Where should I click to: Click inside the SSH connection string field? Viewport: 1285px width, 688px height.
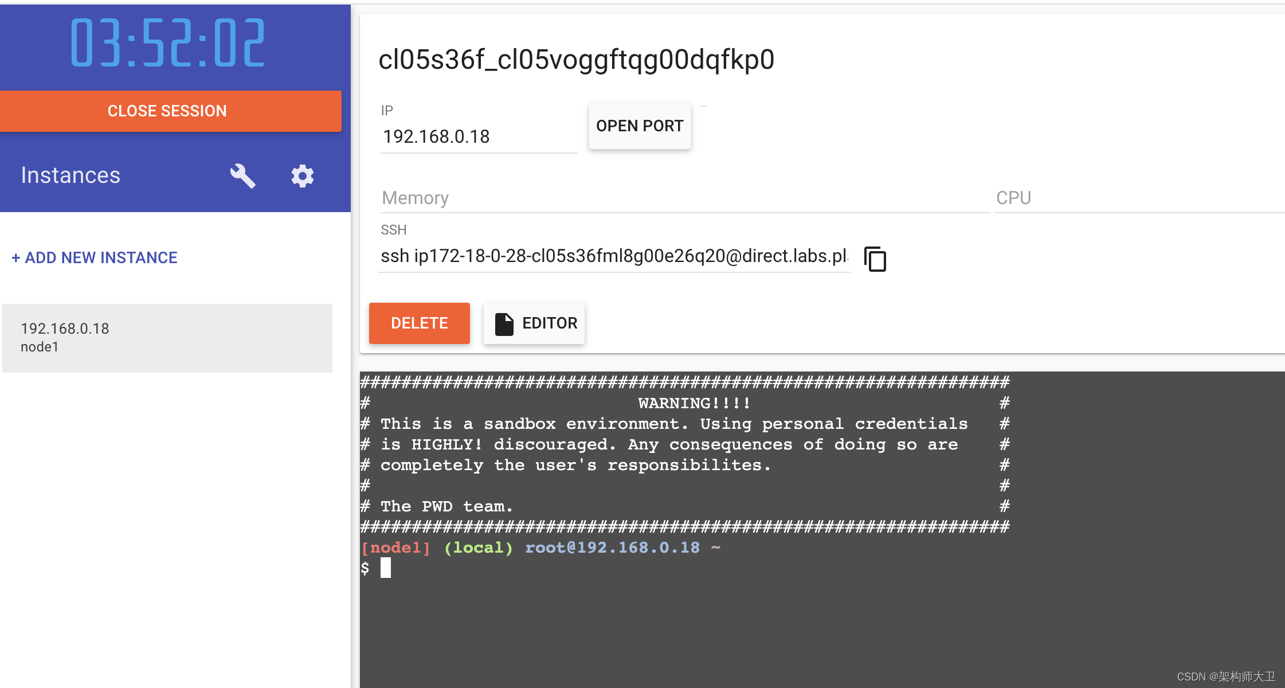coord(613,256)
